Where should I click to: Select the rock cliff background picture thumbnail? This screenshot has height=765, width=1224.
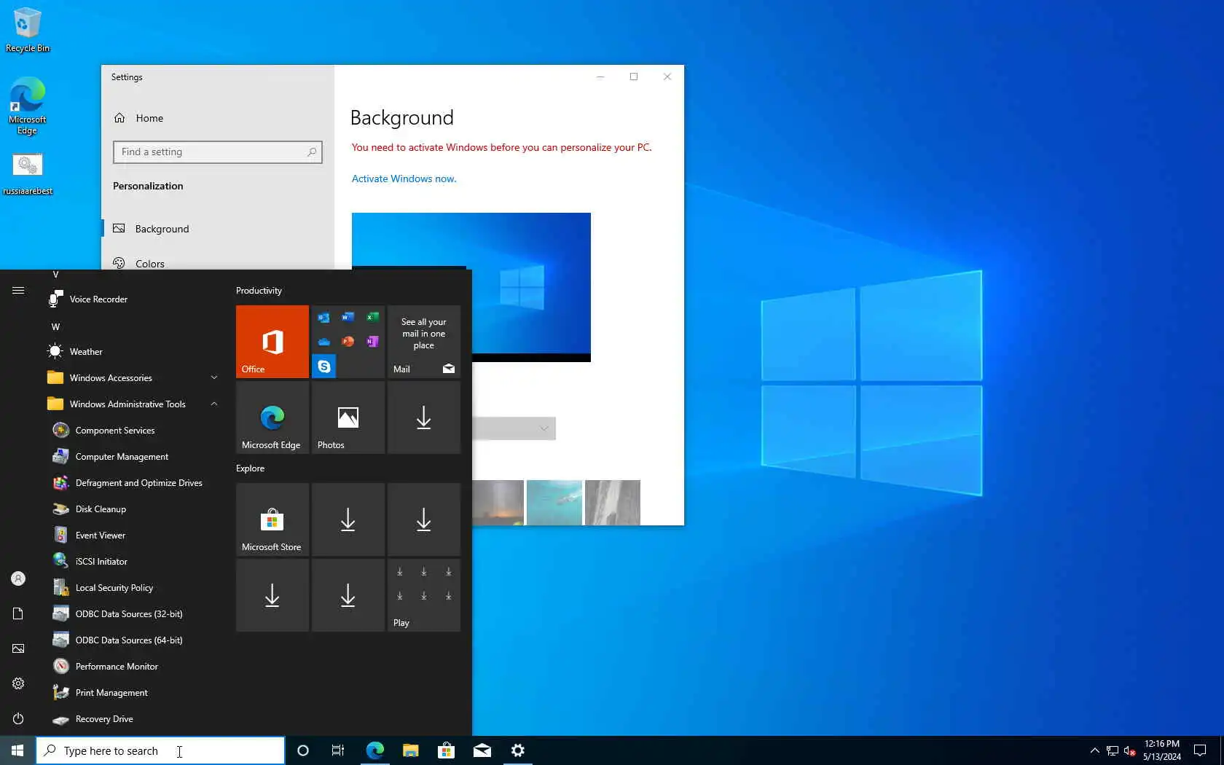(613, 502)
